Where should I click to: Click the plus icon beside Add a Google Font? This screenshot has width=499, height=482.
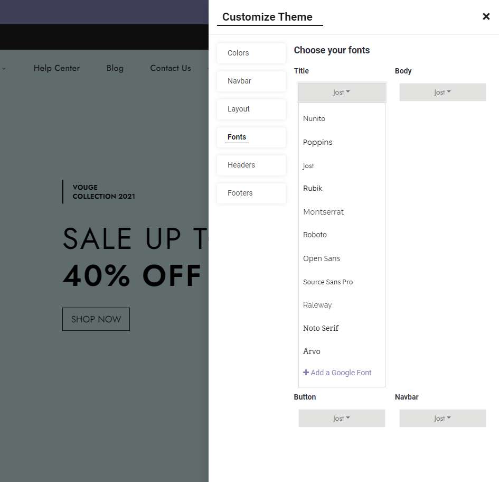tap(306, 373)
